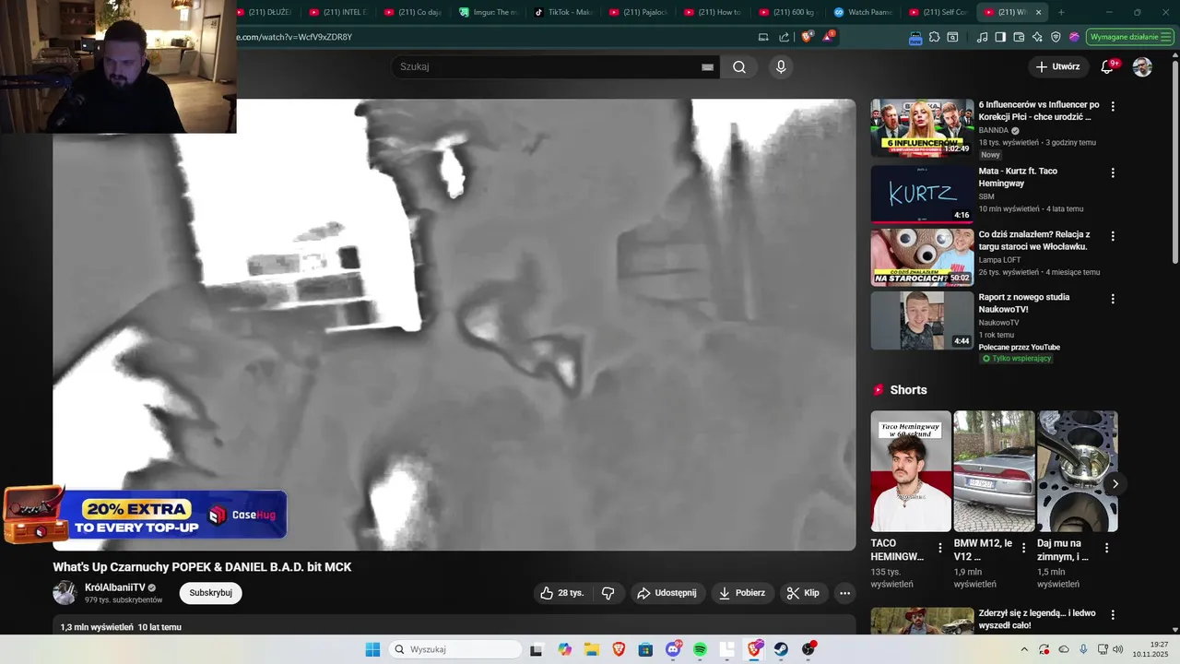Open the 6 Influencerów vs Influencer thumbnail

pos(922,127)
